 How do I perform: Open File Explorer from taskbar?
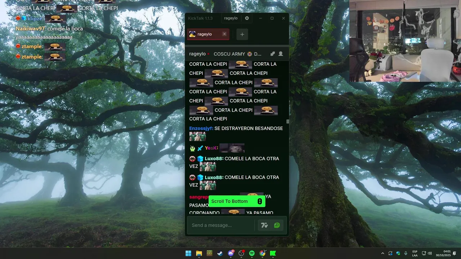point(199,253)
